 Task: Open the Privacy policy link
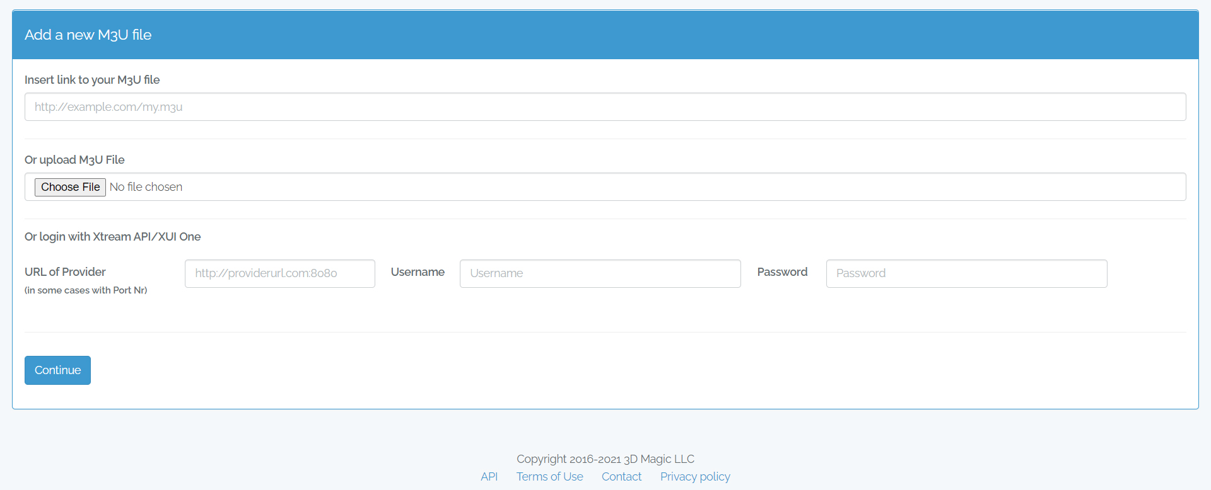click(x=695, y=477)
